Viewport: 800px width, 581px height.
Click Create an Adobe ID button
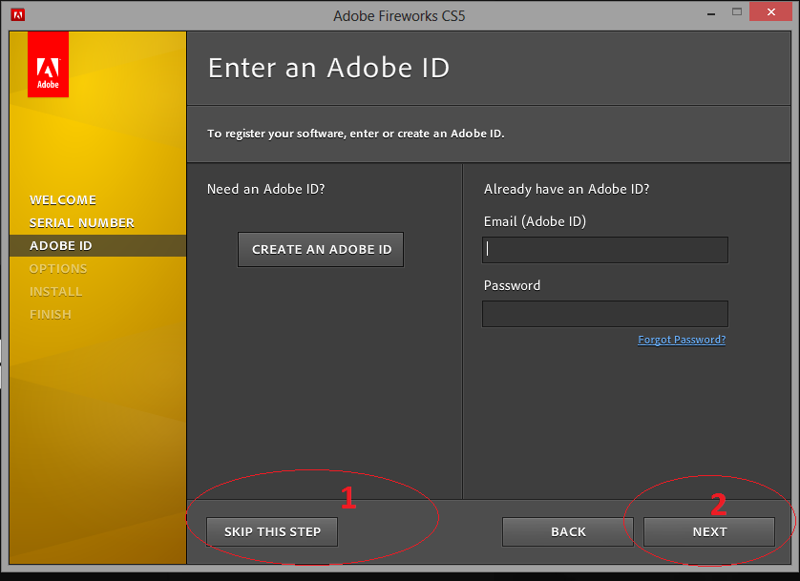[321, 249]
